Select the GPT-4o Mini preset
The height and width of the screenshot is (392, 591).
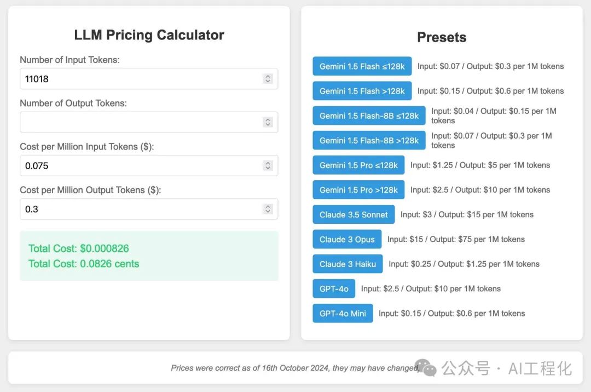click(343, 313)
